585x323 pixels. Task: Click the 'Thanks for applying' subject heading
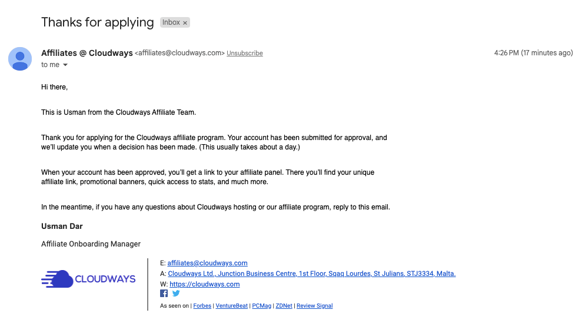point(97,22)
